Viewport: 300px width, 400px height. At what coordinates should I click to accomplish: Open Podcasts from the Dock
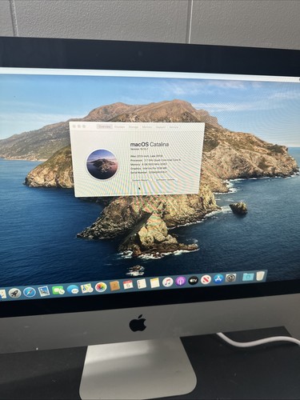coord(181,281)
